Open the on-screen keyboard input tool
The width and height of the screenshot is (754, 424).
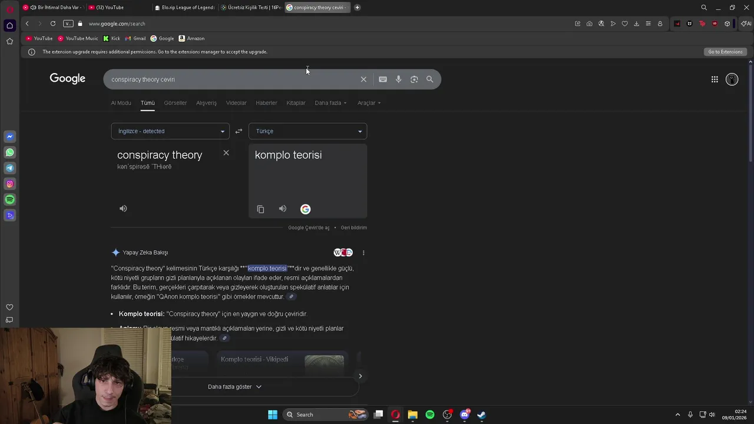click(x=383, y=79)
